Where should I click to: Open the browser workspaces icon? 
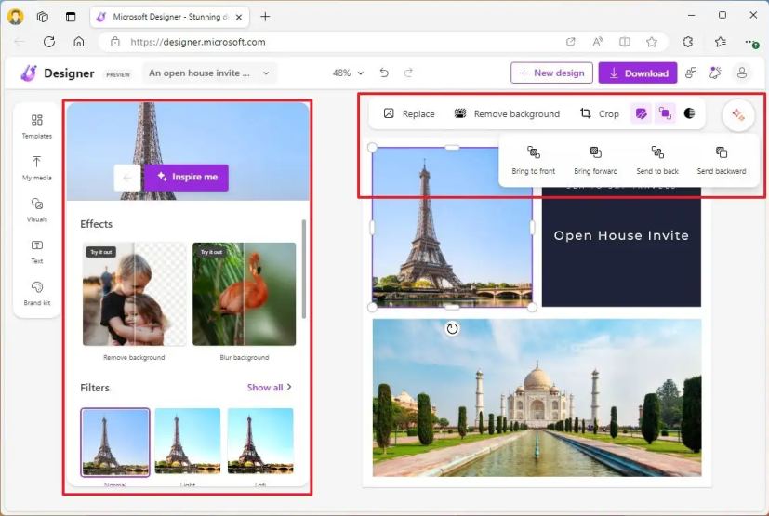(43, 17)
